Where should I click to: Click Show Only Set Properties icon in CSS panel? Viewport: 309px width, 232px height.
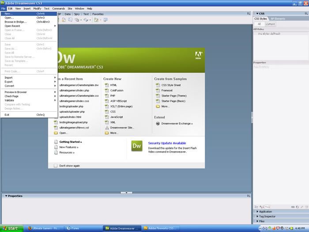pos(268,207)
